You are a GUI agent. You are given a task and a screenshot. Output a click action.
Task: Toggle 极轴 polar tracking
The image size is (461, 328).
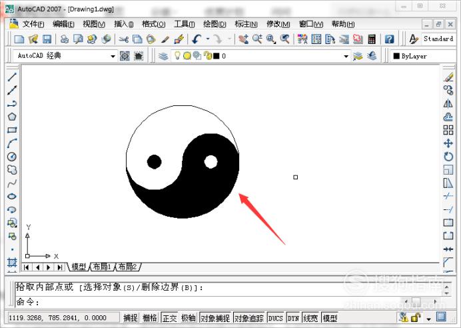pyautogui.click(x=189, y=318)
